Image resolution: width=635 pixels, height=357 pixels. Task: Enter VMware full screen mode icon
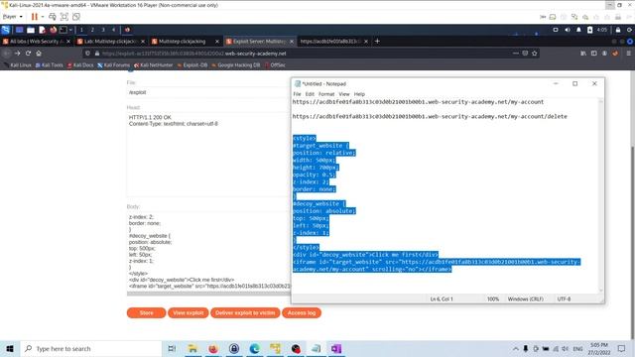[x=63, y=17]
